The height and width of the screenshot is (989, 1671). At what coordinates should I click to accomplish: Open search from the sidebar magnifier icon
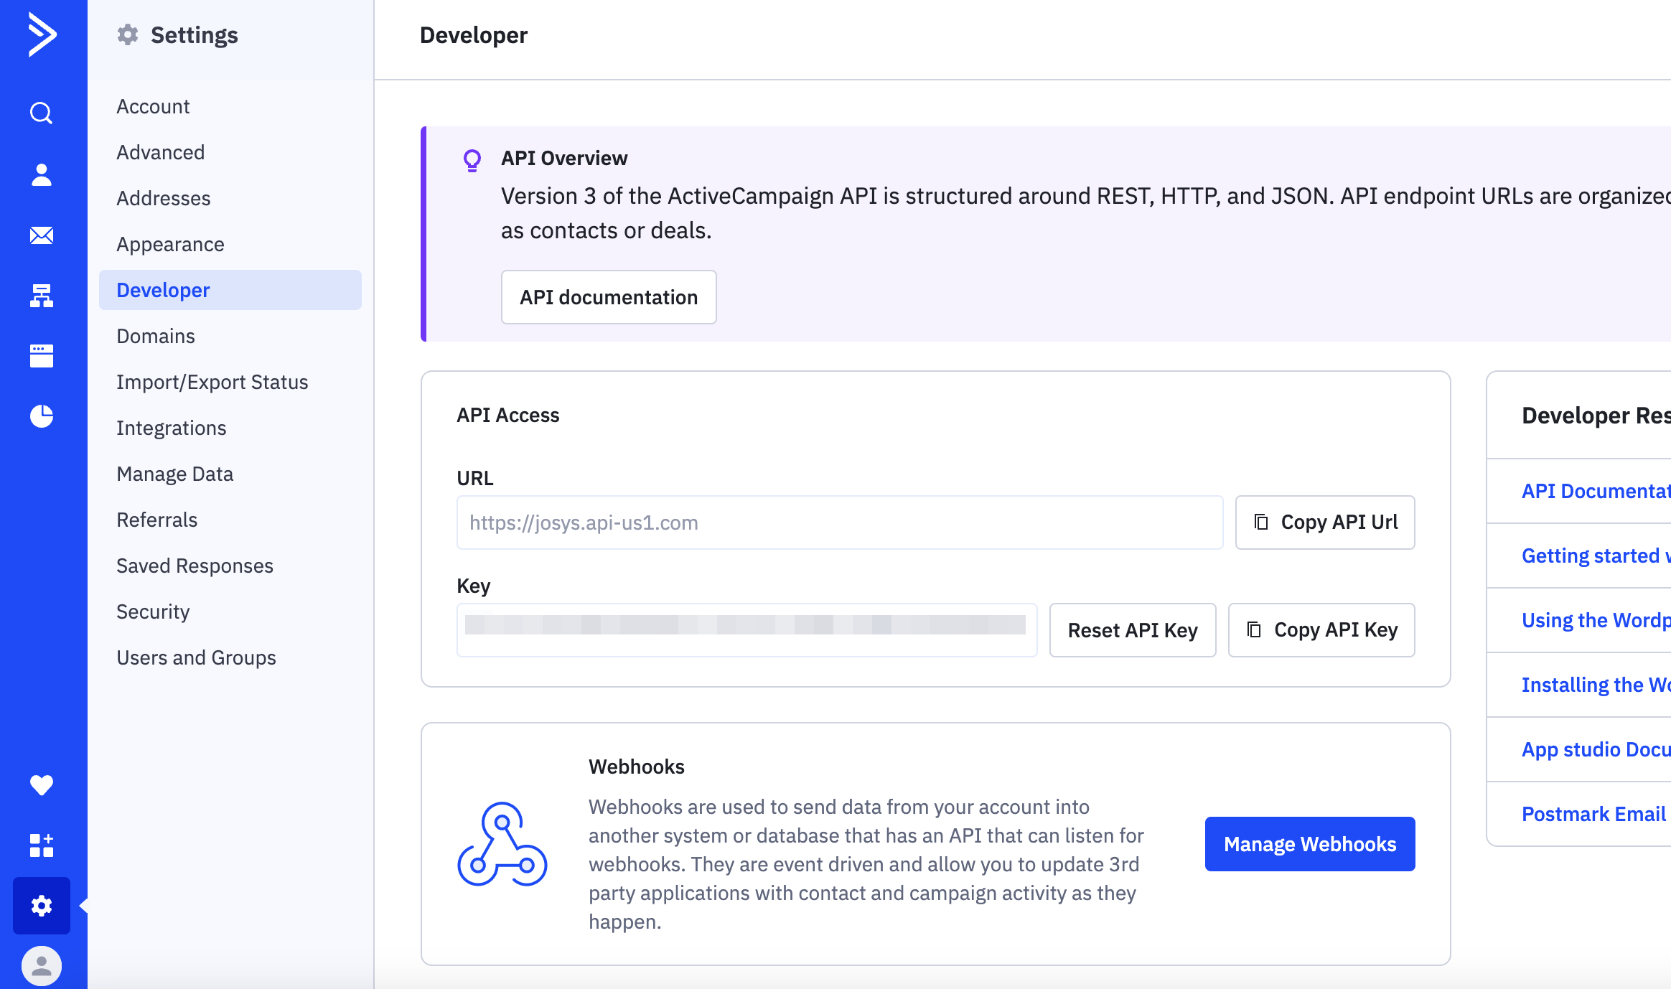[x=42, y=113]
